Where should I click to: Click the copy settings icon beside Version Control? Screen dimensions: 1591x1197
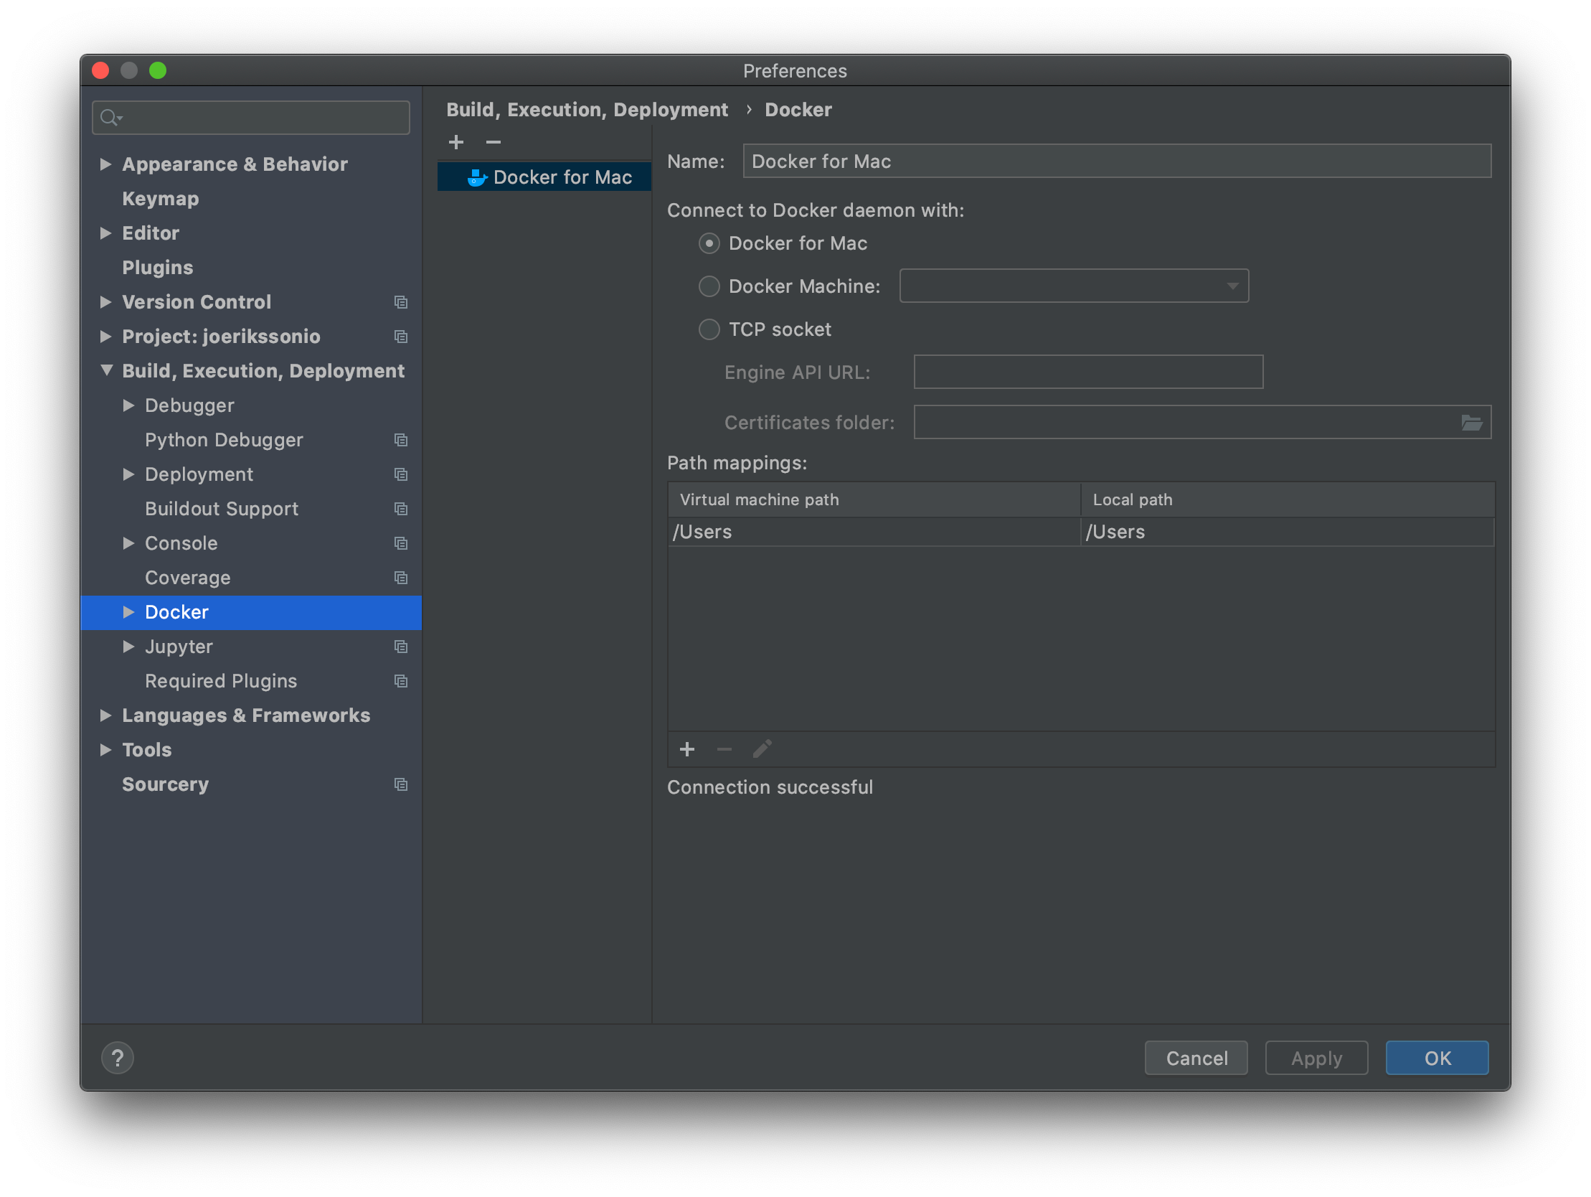pyautogui.click(x=401, y=302)
